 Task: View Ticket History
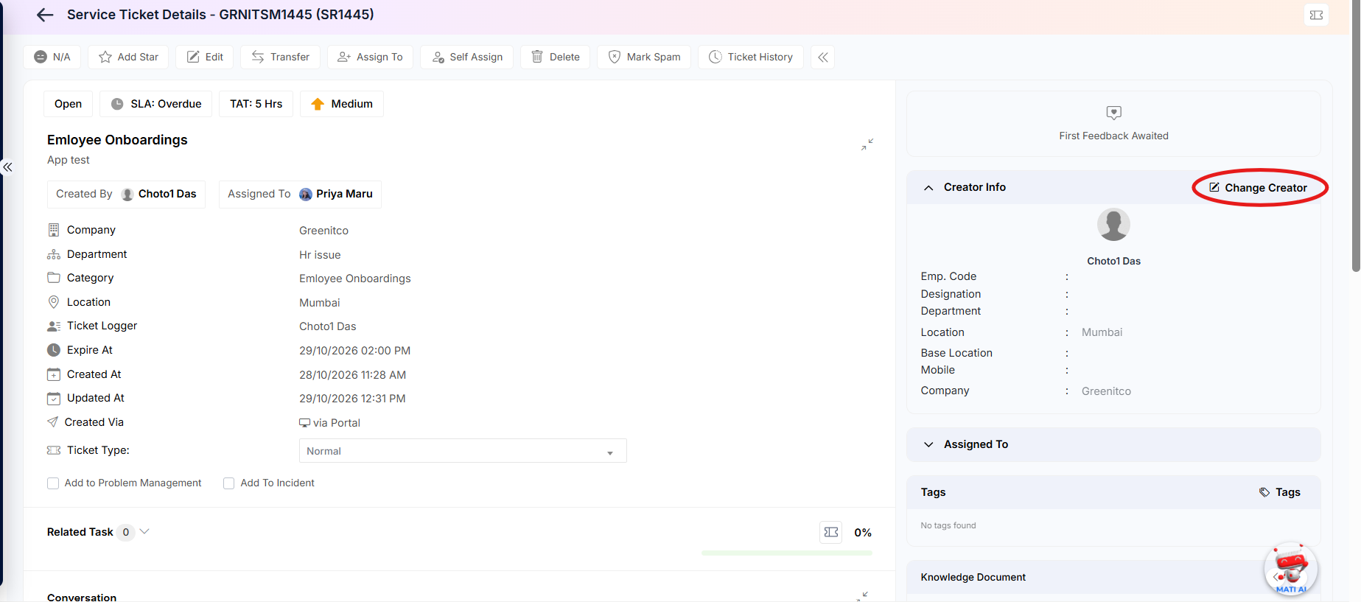[751, 57]
